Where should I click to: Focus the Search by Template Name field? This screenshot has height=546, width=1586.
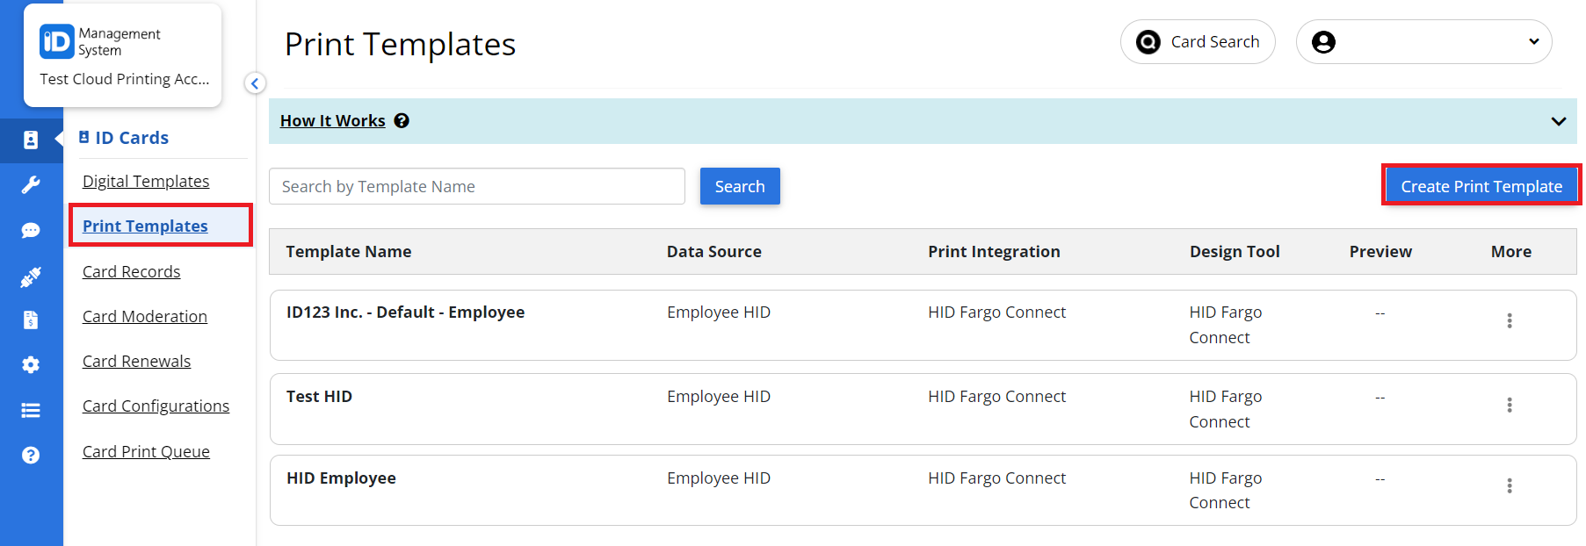click(477, 186)
